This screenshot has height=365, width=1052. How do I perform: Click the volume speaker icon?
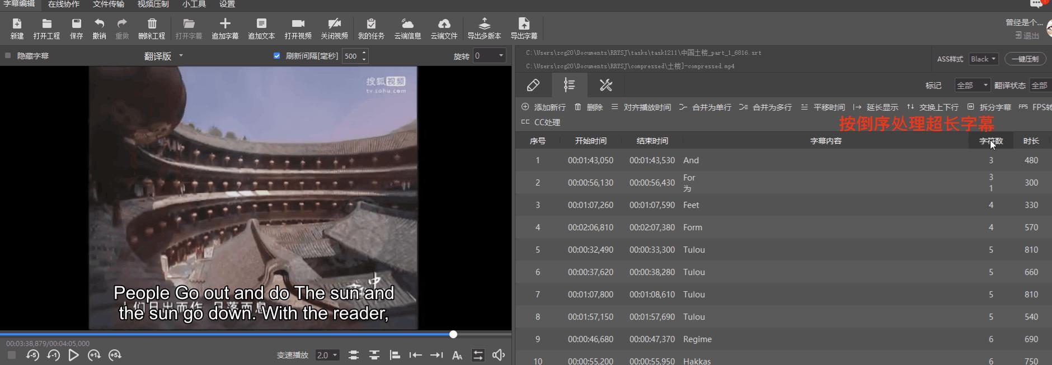[499, 355]
